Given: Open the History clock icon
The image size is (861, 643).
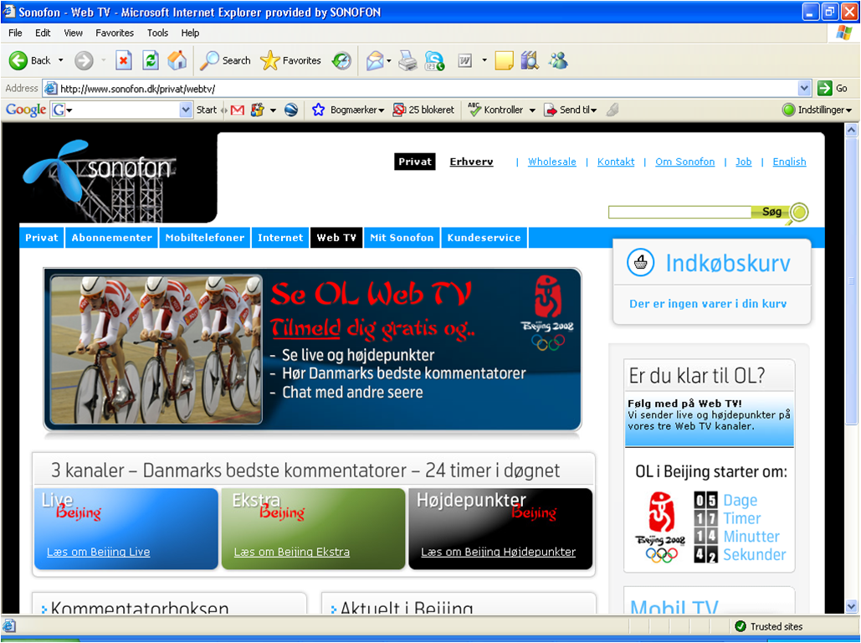Looking at the screenshot, I should tap(341, 60).
